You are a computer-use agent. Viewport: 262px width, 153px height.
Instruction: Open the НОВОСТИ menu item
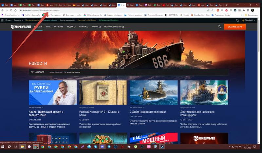[38, 27]
